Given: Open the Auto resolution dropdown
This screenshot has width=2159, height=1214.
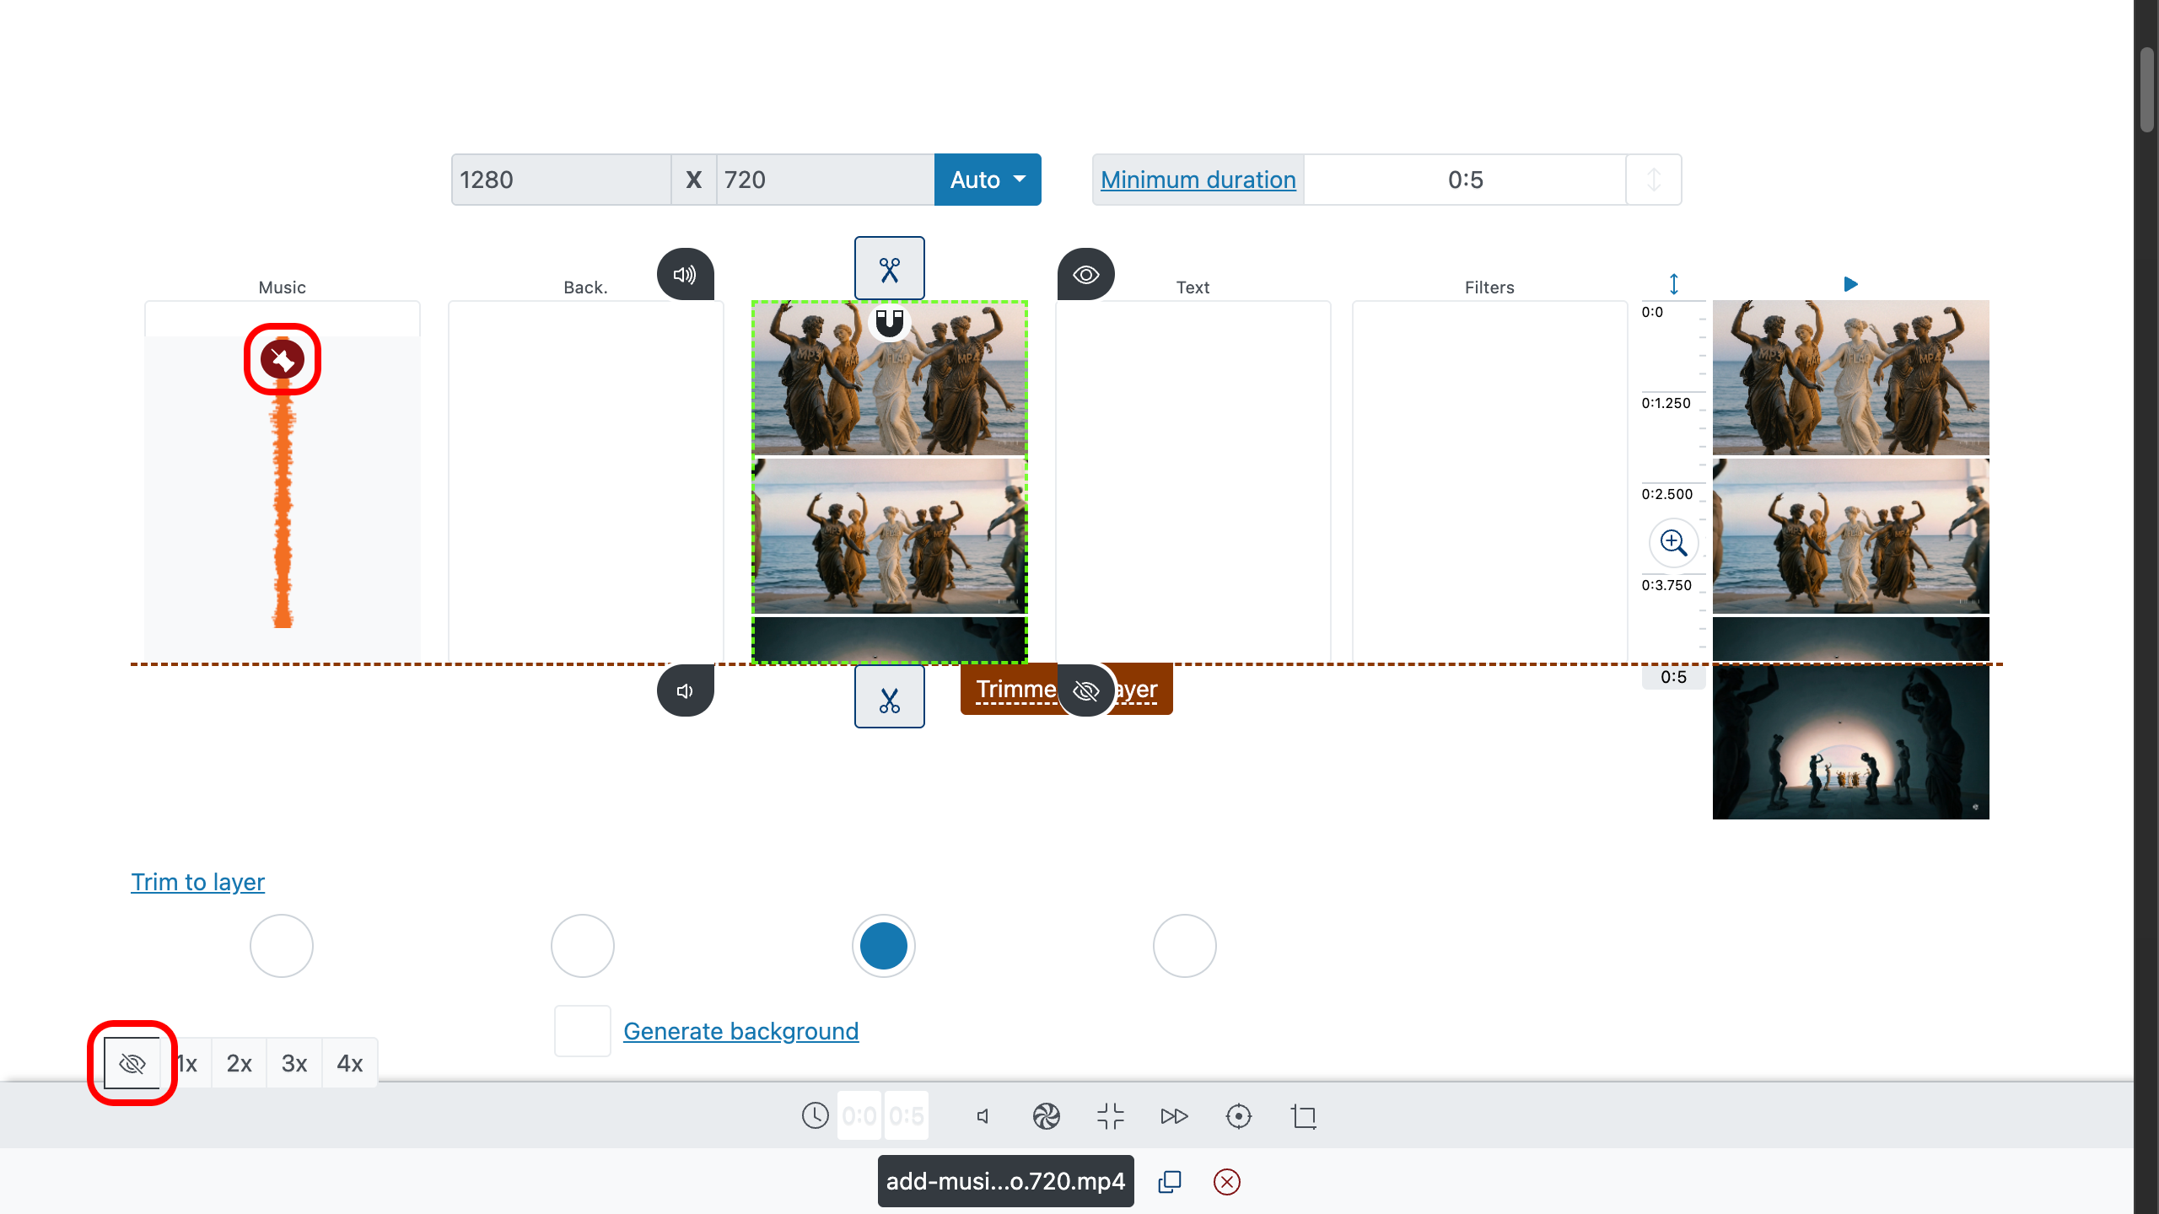Looking at the screenshot, I should (987, 180).
